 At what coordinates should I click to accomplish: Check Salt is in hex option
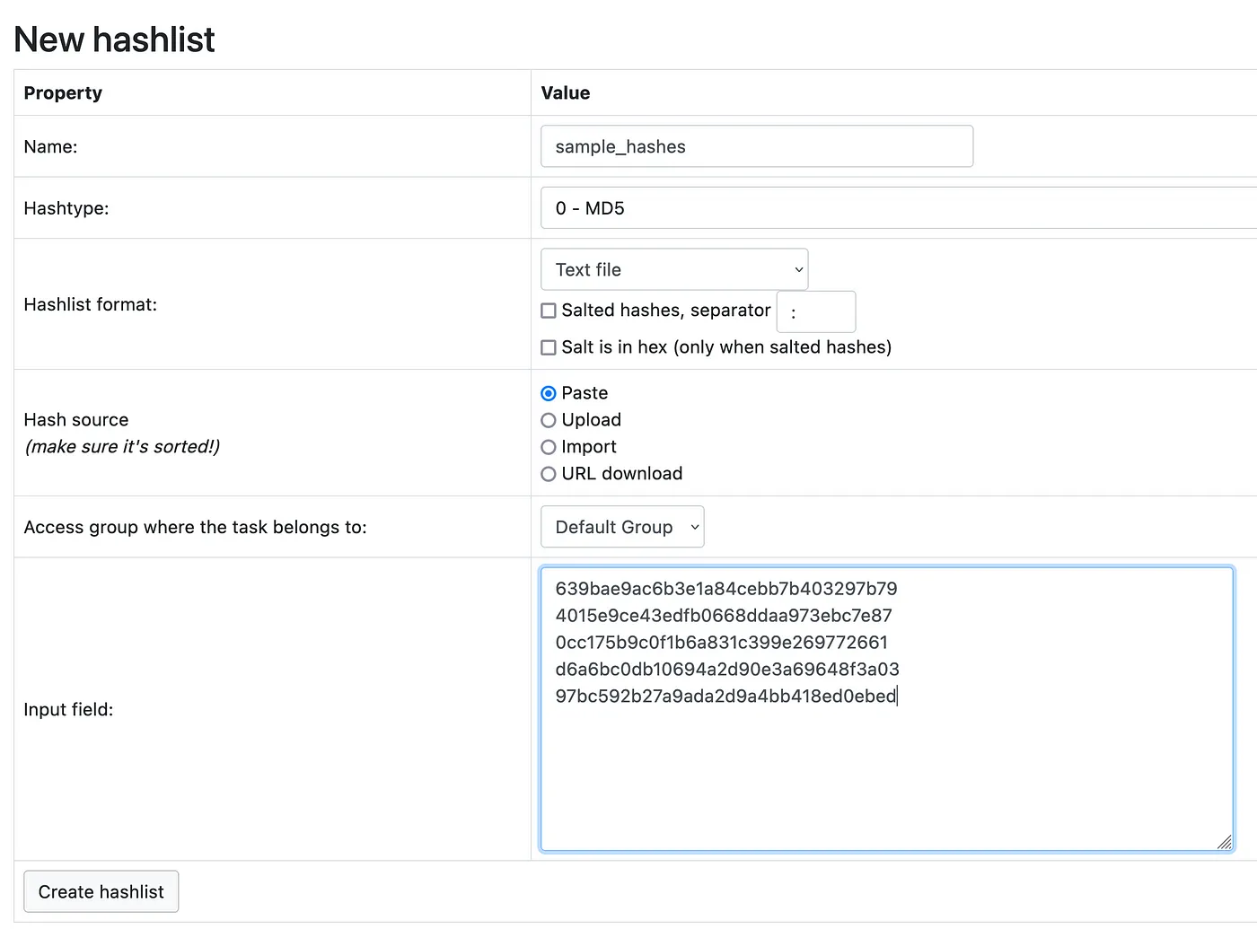[x=549, y=347]
